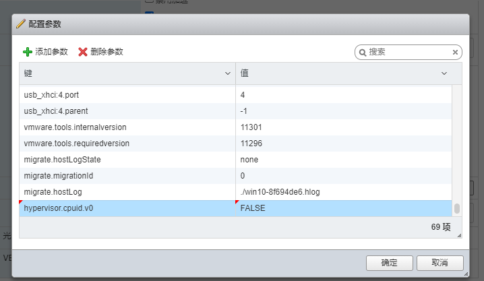Click the red X delete parameter icon
Viewport: 484px width, 281px height.
(83, 52)
